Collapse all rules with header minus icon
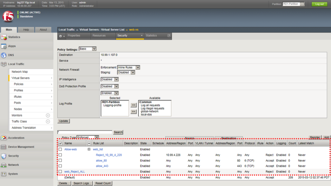 pos(89,143)
